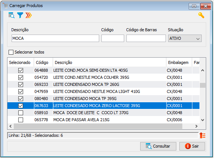The image size is (214, 158).
Task: Uncheck product 054720 checkbox
Action: (21, 77)
